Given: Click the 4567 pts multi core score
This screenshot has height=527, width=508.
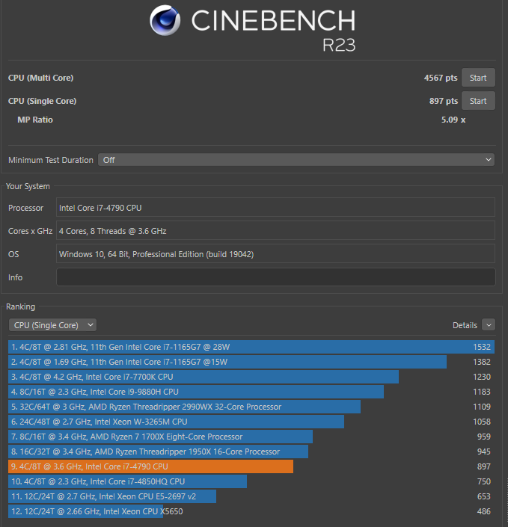Looking at the screenshot, I should (x=441, y=78).
